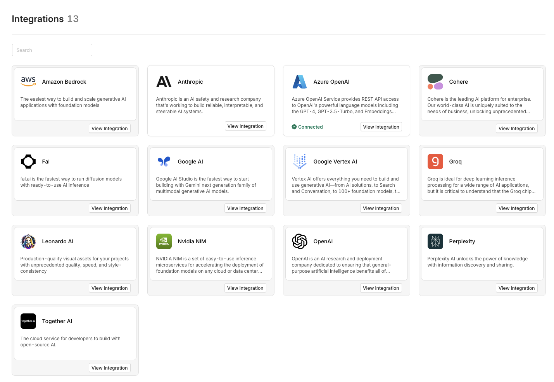554x382 pixels.
Task: Click the Groq card title
Action: coord(456,162)
